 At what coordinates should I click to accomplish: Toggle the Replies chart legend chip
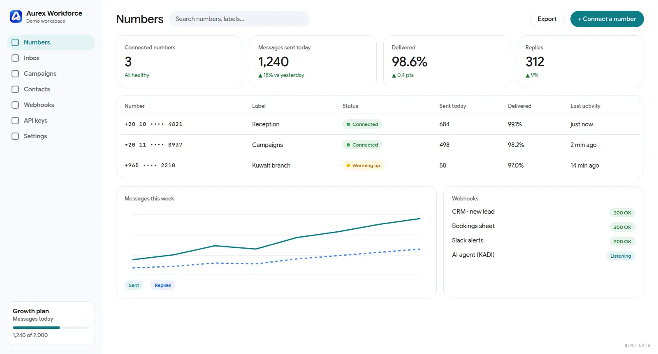pos(163,285)
